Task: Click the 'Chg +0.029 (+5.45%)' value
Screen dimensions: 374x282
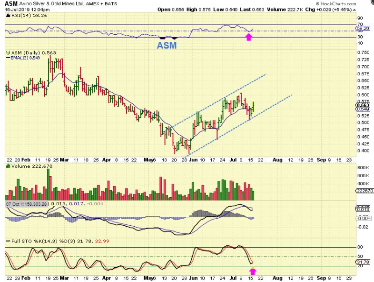Action: (328, 10)
